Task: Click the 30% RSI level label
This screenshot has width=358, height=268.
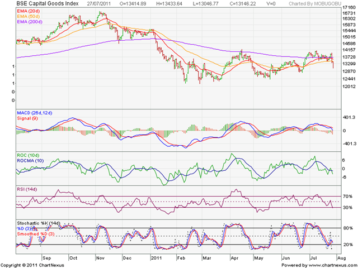Action: (x=348, y=208)
